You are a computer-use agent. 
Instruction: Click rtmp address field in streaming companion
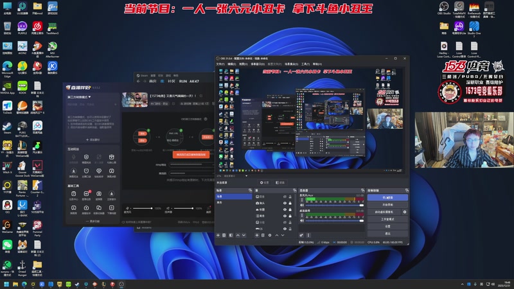pyautogui.click(x=191, y=164)
